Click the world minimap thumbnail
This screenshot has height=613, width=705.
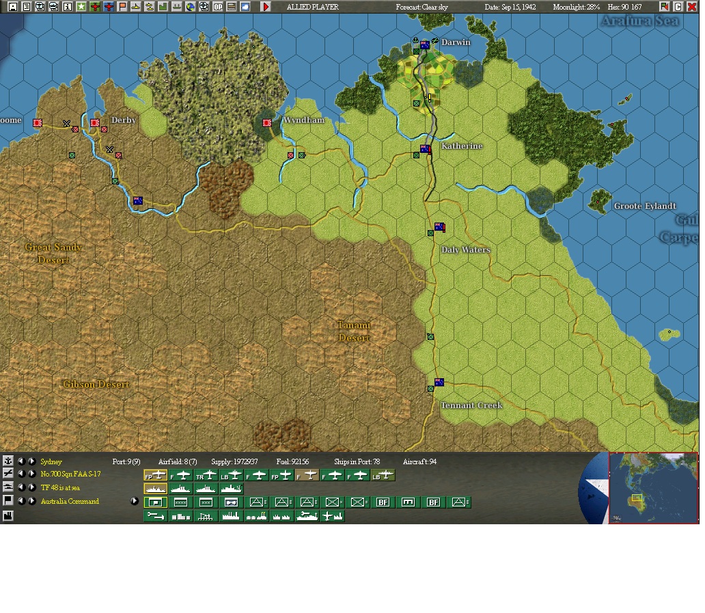tap(653, 488)
